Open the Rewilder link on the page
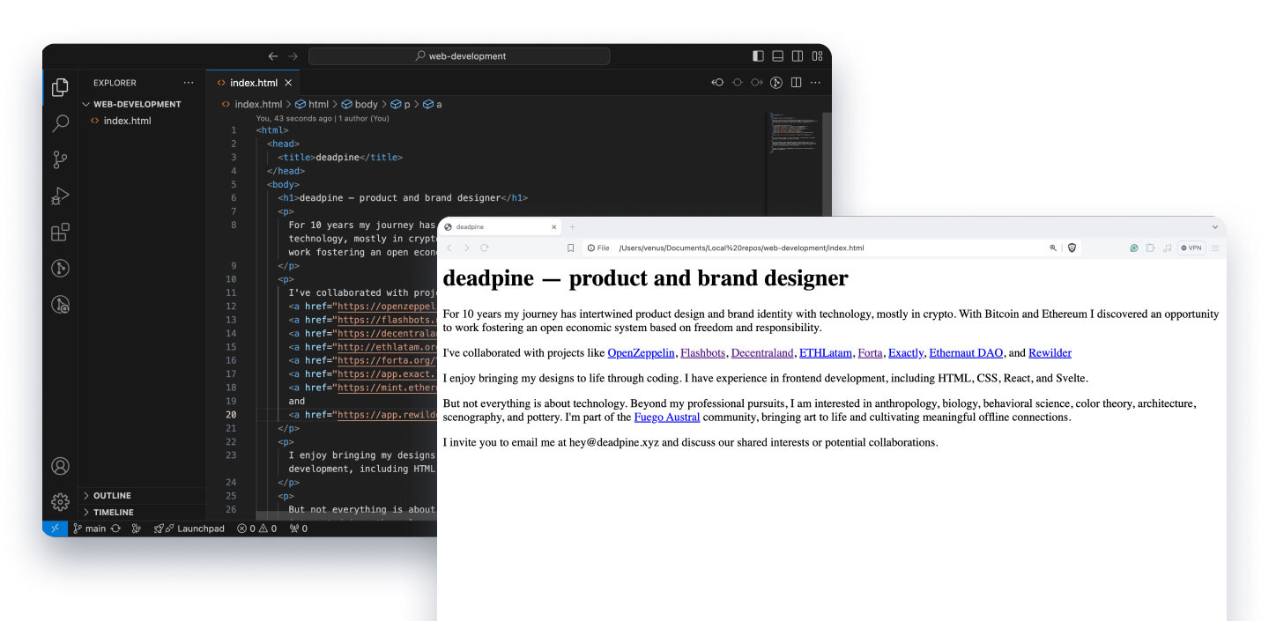1269x621 pixels. 1050,353
